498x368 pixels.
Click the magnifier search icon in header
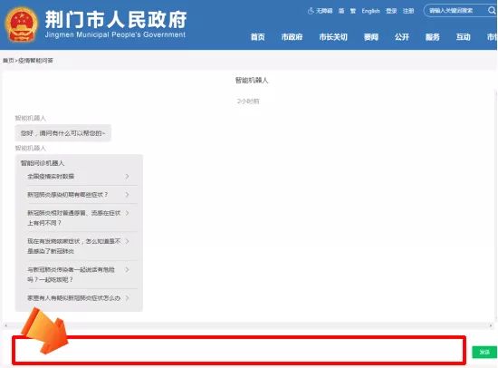click(x=492, y=11)
